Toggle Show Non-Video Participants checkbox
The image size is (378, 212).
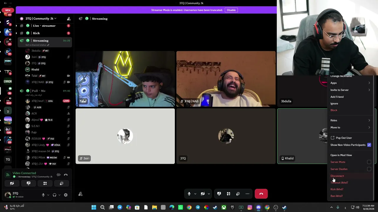click(x=369, y=145)
